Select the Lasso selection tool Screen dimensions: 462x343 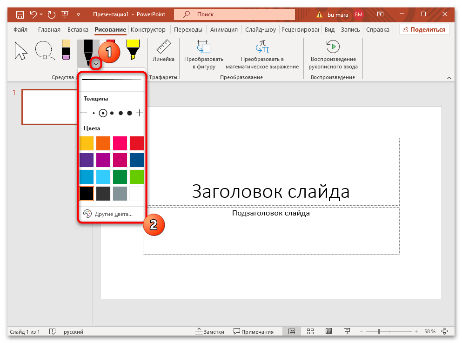[x=44, y=50]
